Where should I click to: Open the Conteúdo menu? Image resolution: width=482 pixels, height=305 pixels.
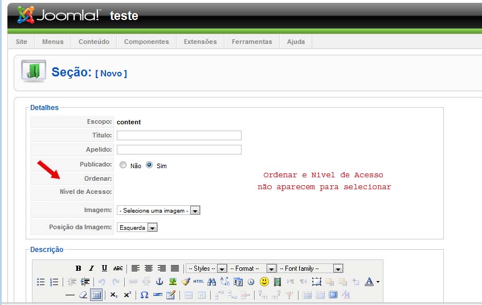click(x=94, y=42)
